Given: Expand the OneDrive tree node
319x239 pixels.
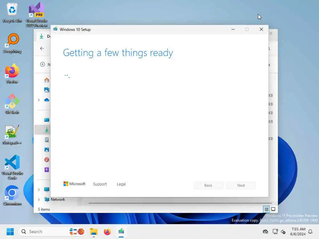Looking at the screenshot, I should (39, 100).
